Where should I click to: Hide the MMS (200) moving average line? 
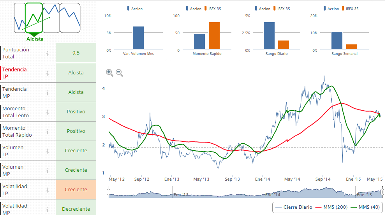(330, 207)
